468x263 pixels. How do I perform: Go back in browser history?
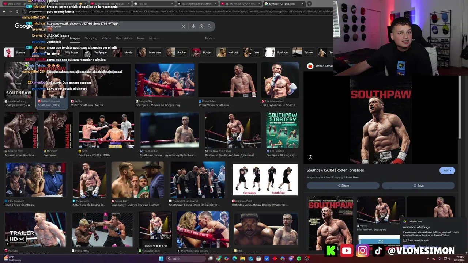tap(4, 11)
